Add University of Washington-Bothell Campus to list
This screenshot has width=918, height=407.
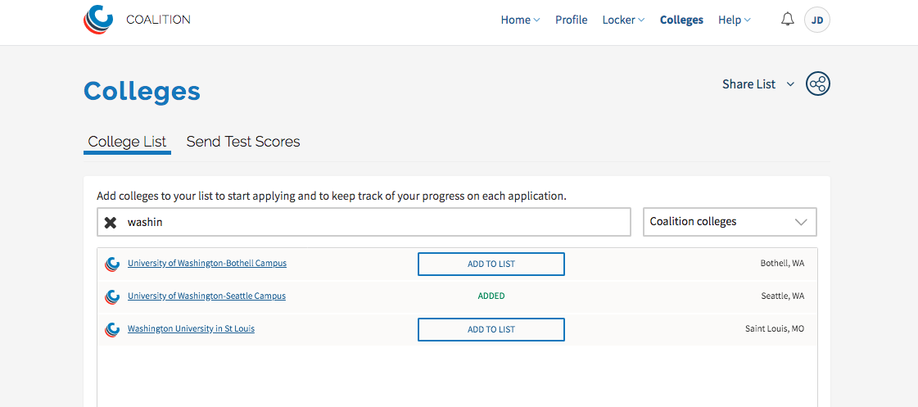491,265
